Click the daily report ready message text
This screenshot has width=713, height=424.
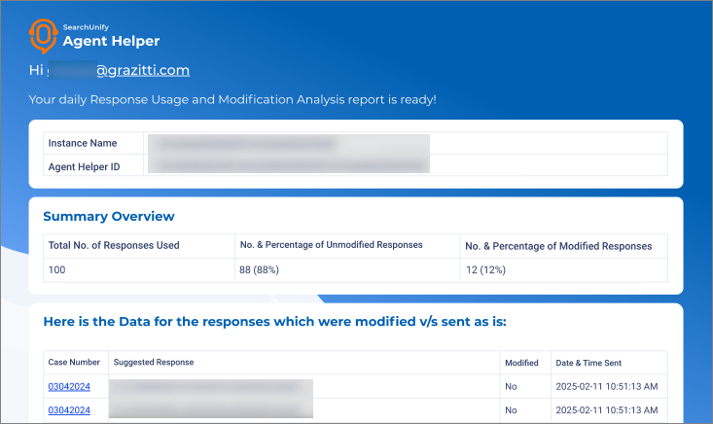(232, 99)
